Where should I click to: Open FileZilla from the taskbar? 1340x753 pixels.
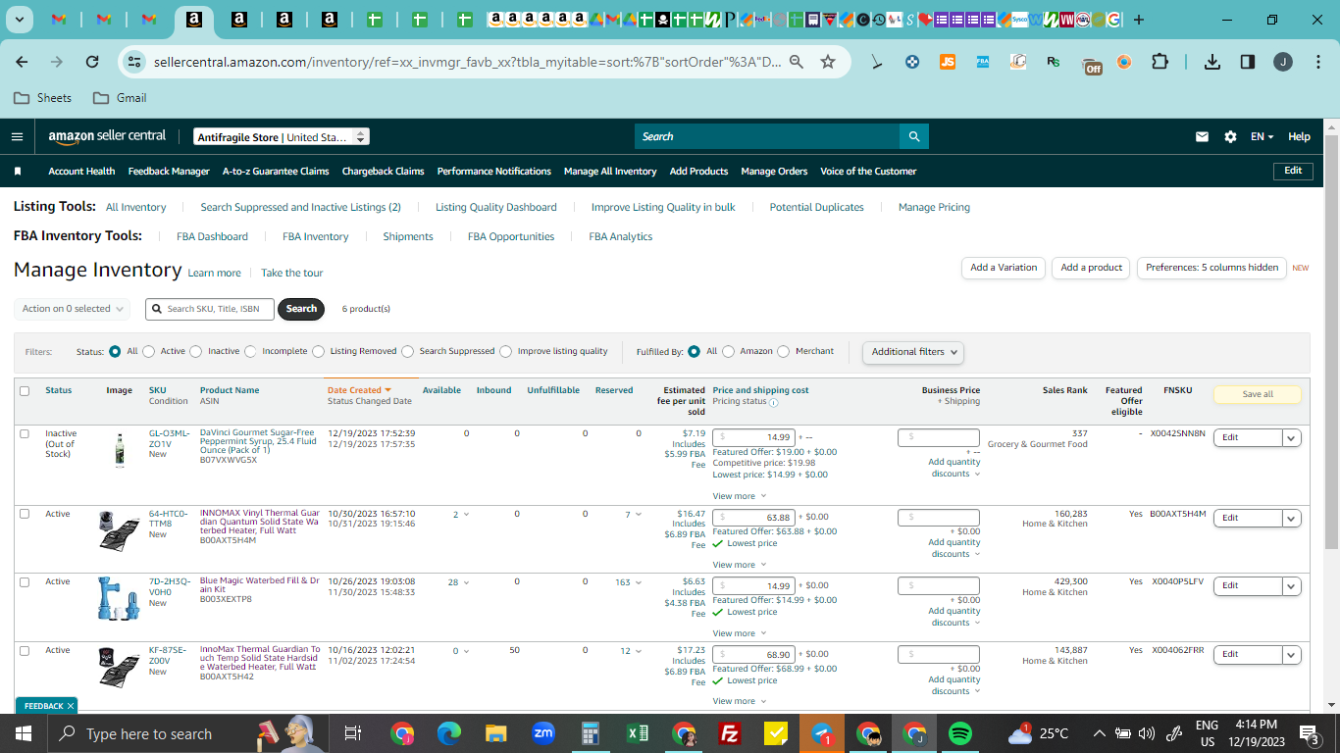coord(730,733)
